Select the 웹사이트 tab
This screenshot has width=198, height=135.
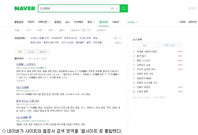(x=103, y=22)
